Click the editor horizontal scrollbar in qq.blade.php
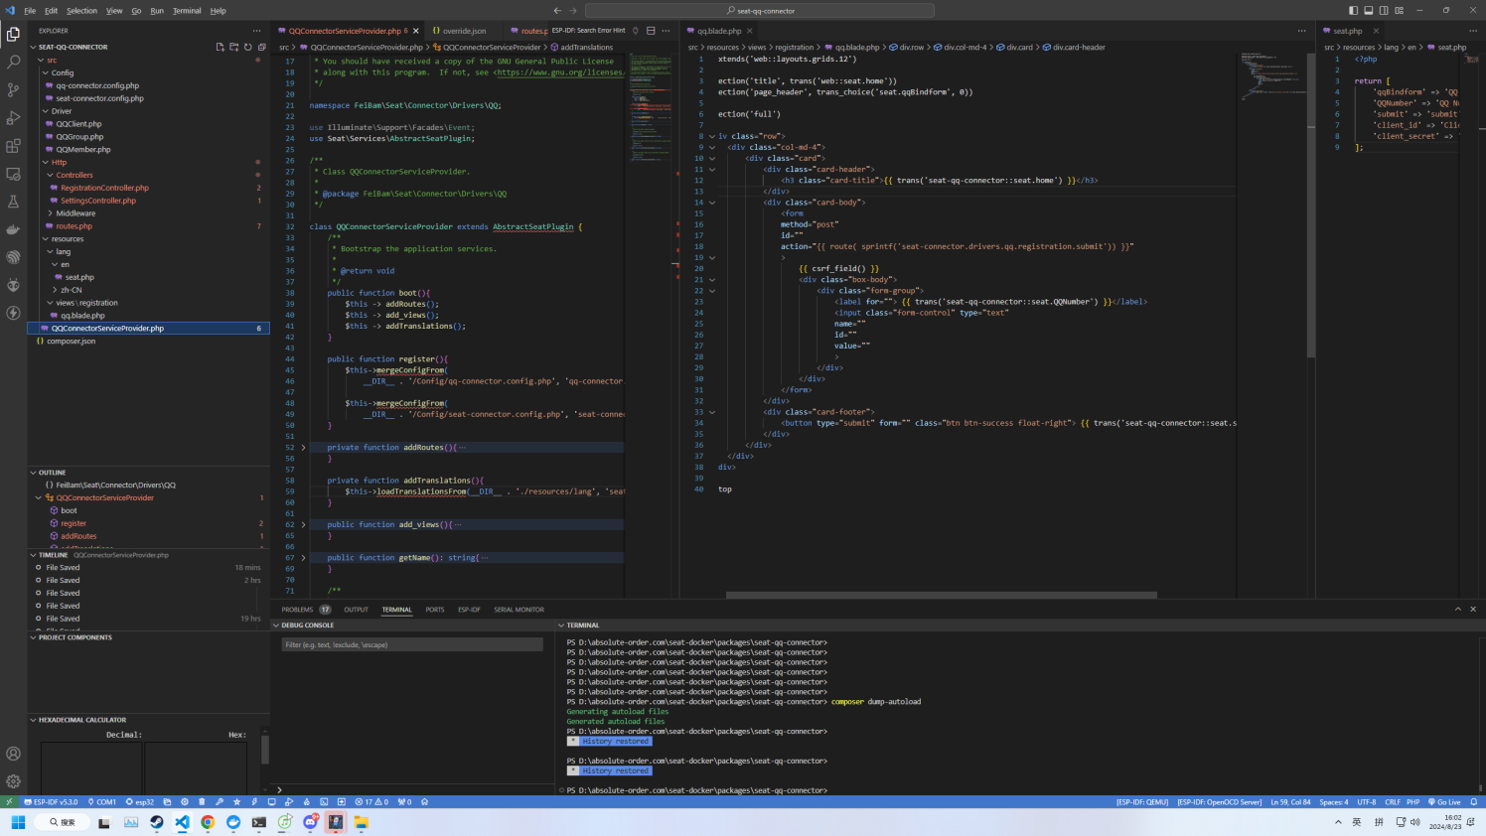The width and height of the screenshot is (1486, 836). [x=941, y=596]
